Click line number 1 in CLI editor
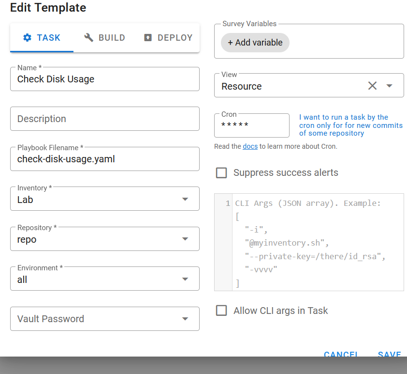407x374 pixels. click(228, 203)
